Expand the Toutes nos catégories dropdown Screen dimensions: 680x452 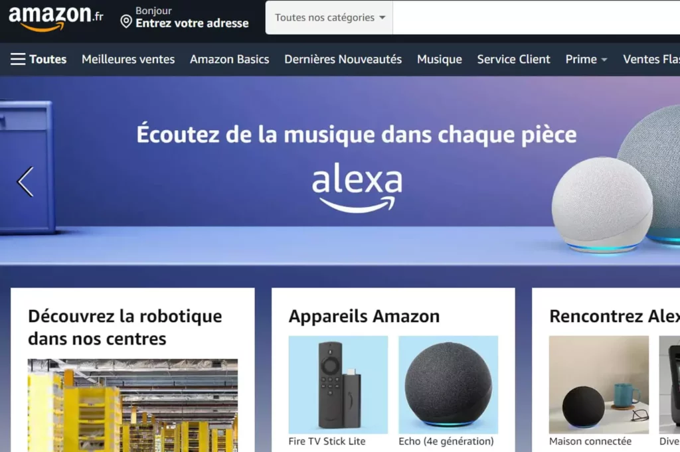point(329,18)
